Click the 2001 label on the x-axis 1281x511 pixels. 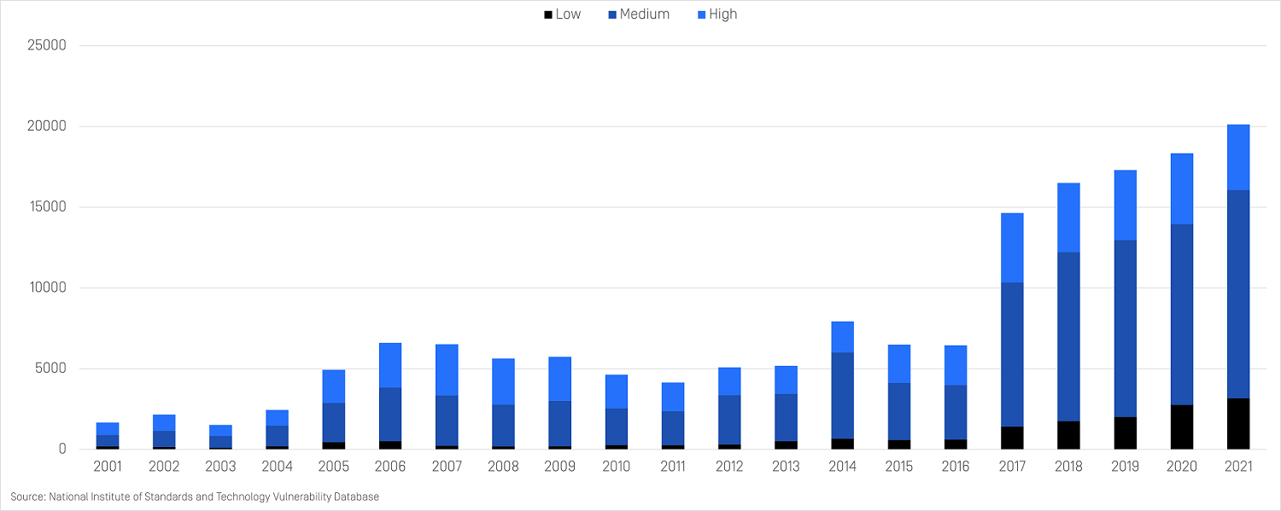[108, 467]
